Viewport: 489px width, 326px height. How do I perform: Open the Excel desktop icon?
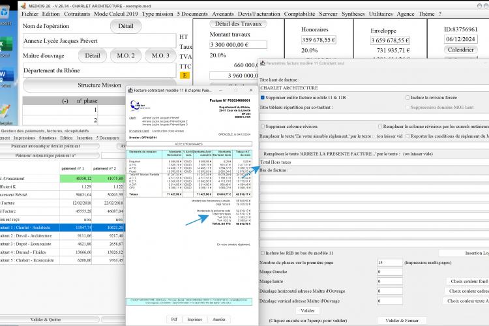6,46
